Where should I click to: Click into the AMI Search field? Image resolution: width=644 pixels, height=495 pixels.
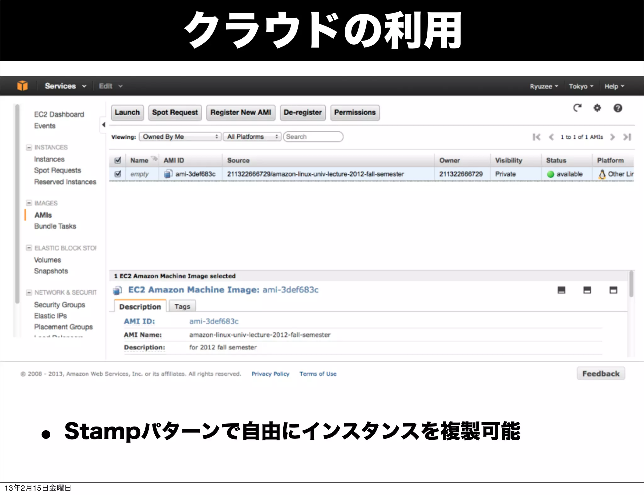point(313,137)
